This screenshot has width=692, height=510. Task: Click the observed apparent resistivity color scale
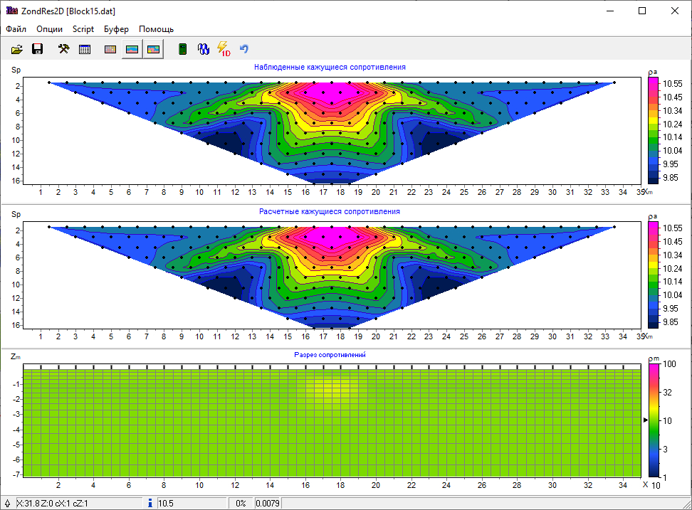coord(653,130)
